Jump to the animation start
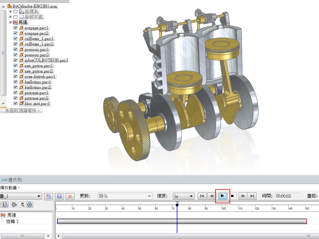 coord(202,196)
